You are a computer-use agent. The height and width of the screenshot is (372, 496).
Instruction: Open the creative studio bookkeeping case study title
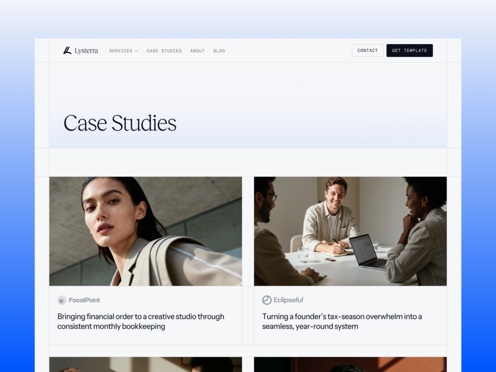click(141, 321)
